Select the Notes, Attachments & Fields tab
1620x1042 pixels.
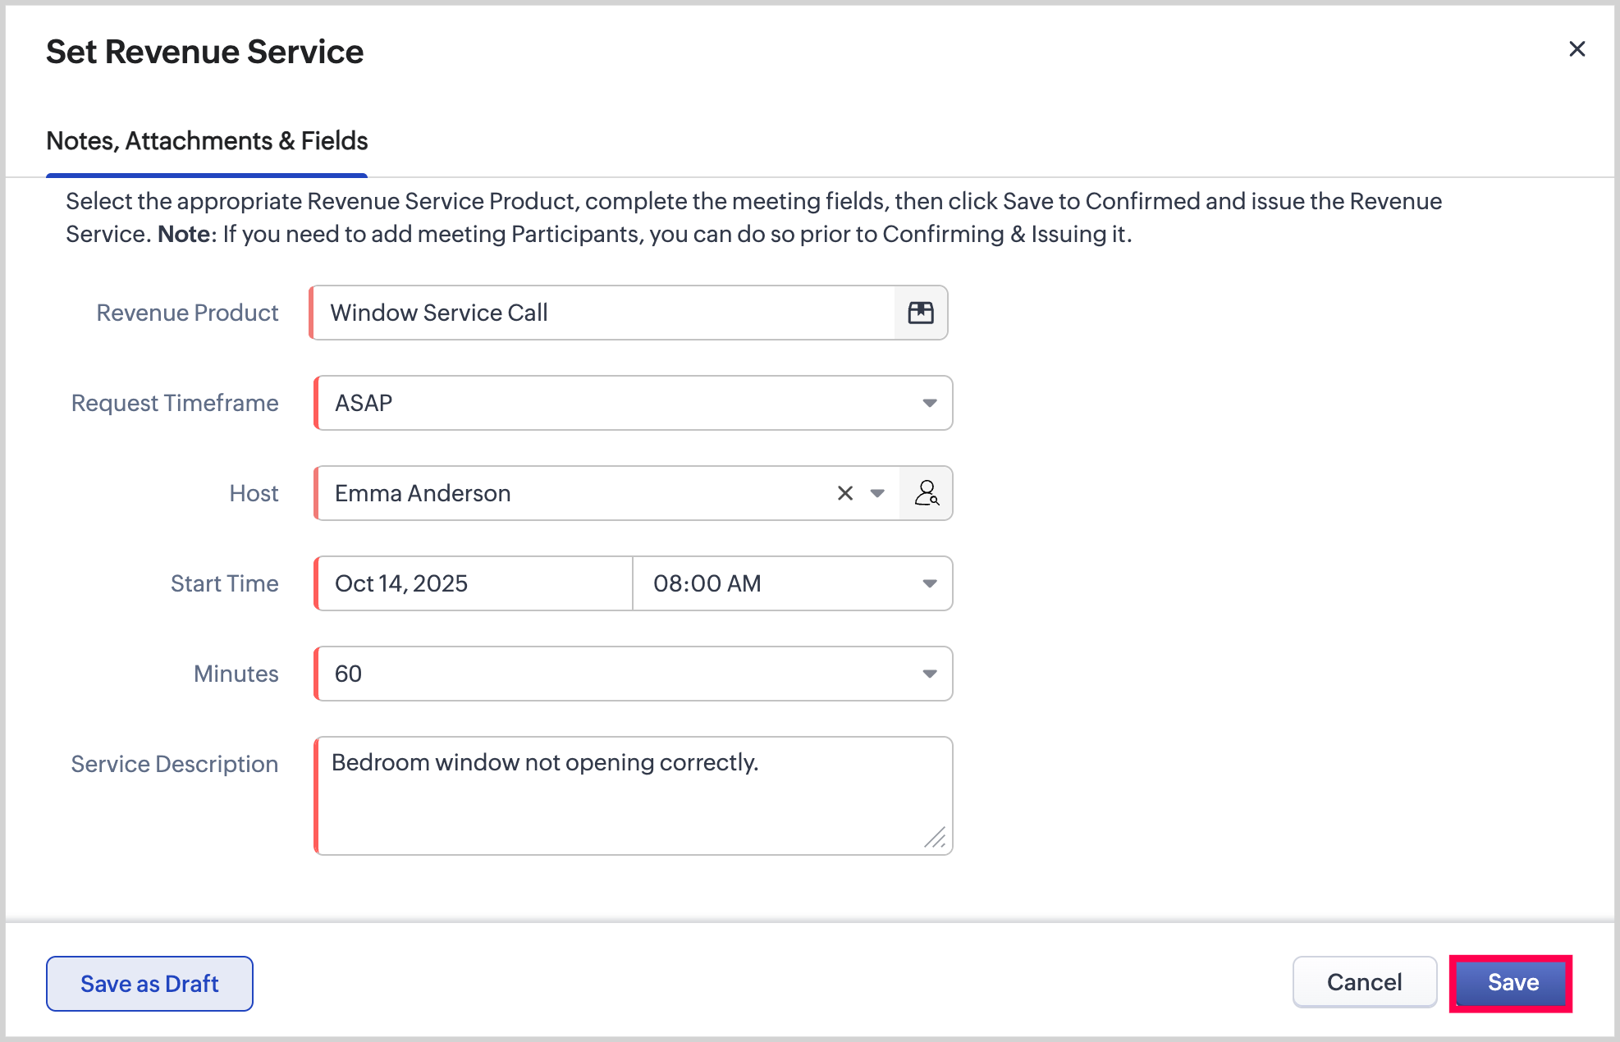click(x=207, y=141)
